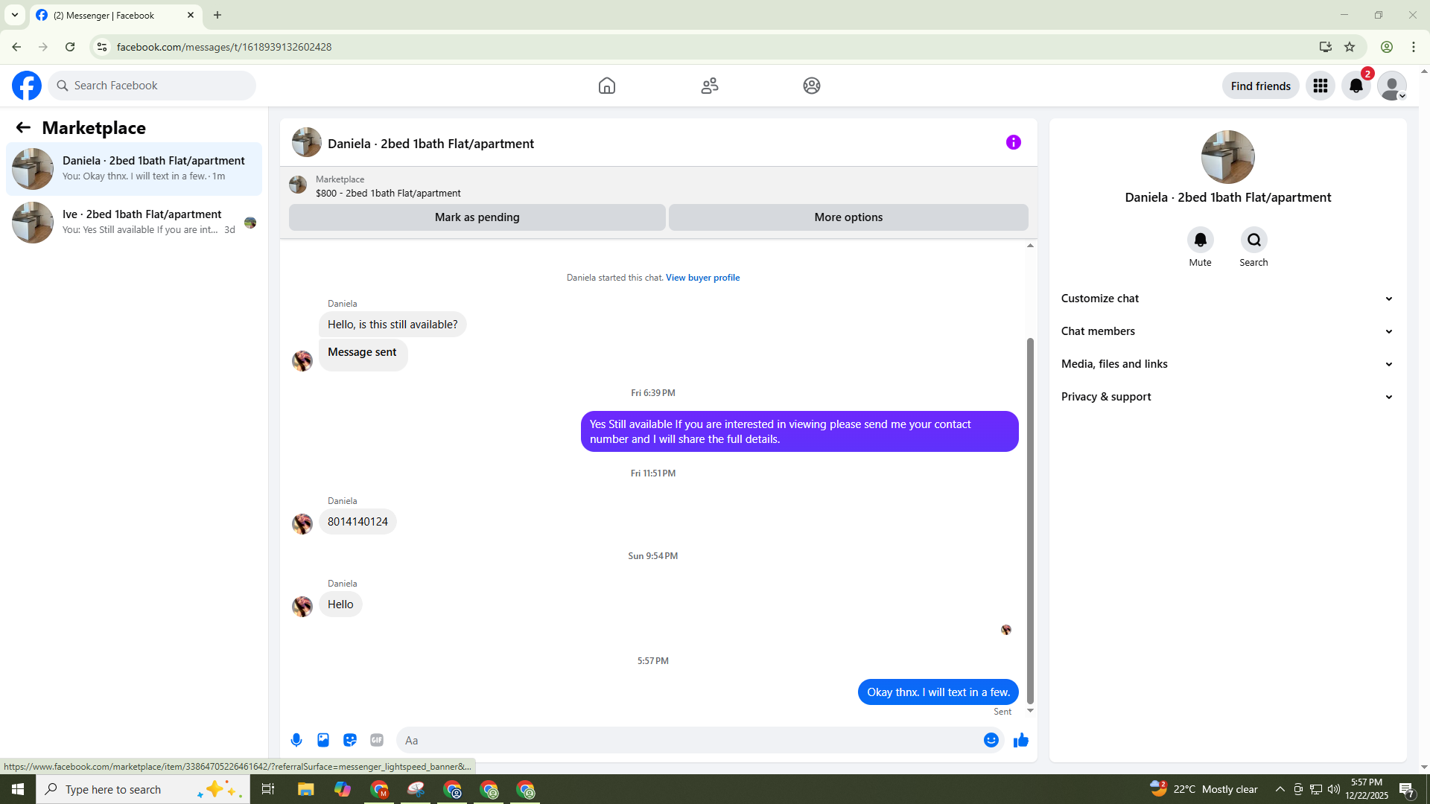The width and height of the screenshot is (1430, 804).
Task: Attach a photo using the image icon
Action: (323, 740)
